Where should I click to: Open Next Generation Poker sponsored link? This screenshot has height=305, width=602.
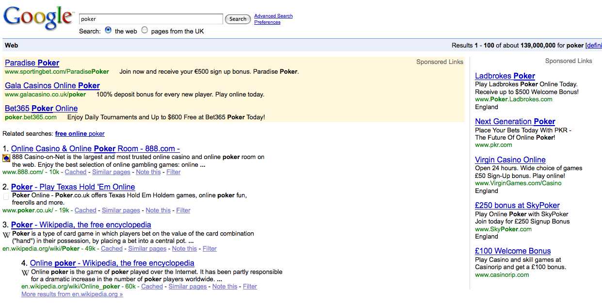coord(515,121)
